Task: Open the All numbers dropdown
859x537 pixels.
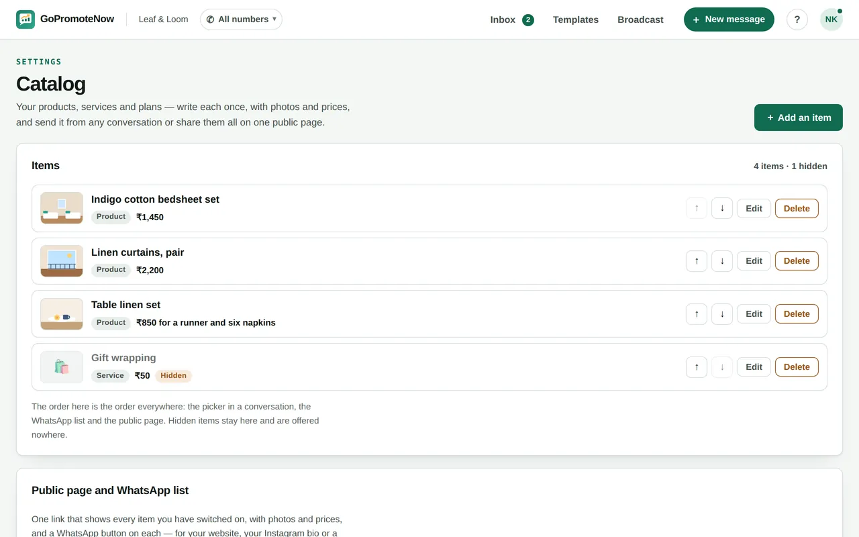Action: tap(241, 19)
